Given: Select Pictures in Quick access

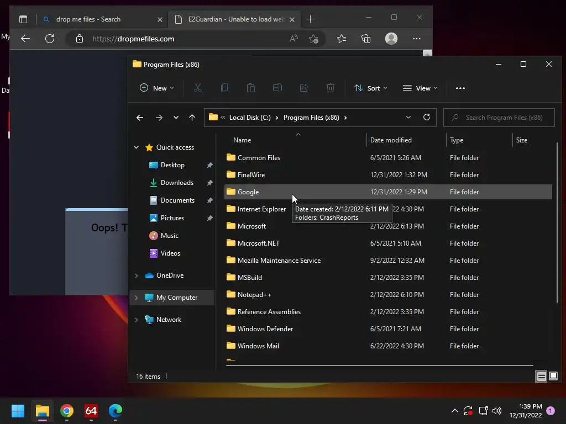Looking at the screenshot, I should point(172,218).
